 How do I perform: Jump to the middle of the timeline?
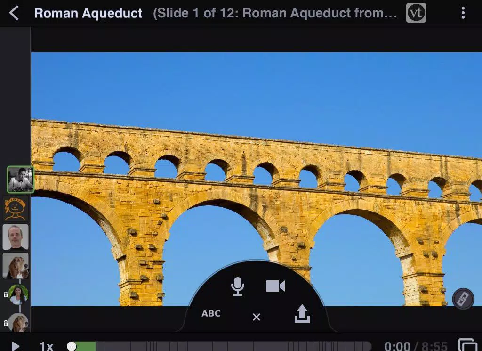[219, 346]
